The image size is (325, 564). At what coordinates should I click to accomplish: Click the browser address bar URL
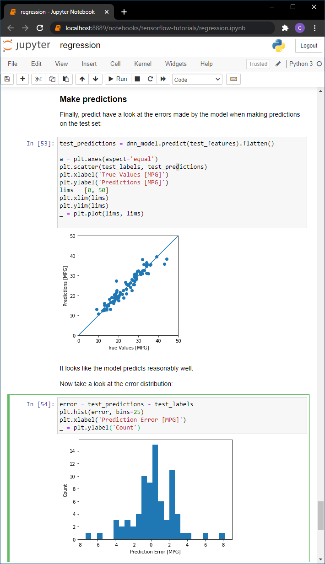click(156, 28)
